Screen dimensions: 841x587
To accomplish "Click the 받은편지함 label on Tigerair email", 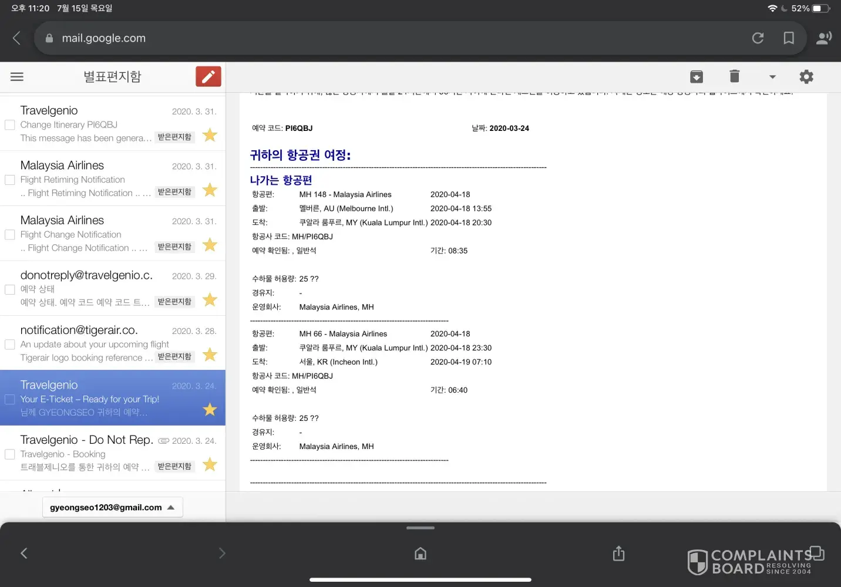I will tap(174, 356).
